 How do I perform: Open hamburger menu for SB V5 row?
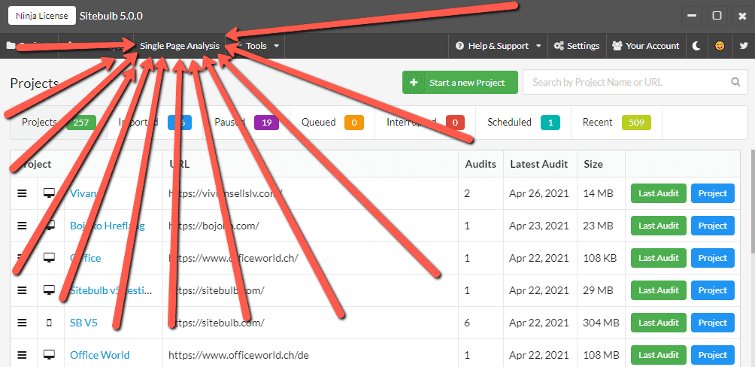pos(22,323)
